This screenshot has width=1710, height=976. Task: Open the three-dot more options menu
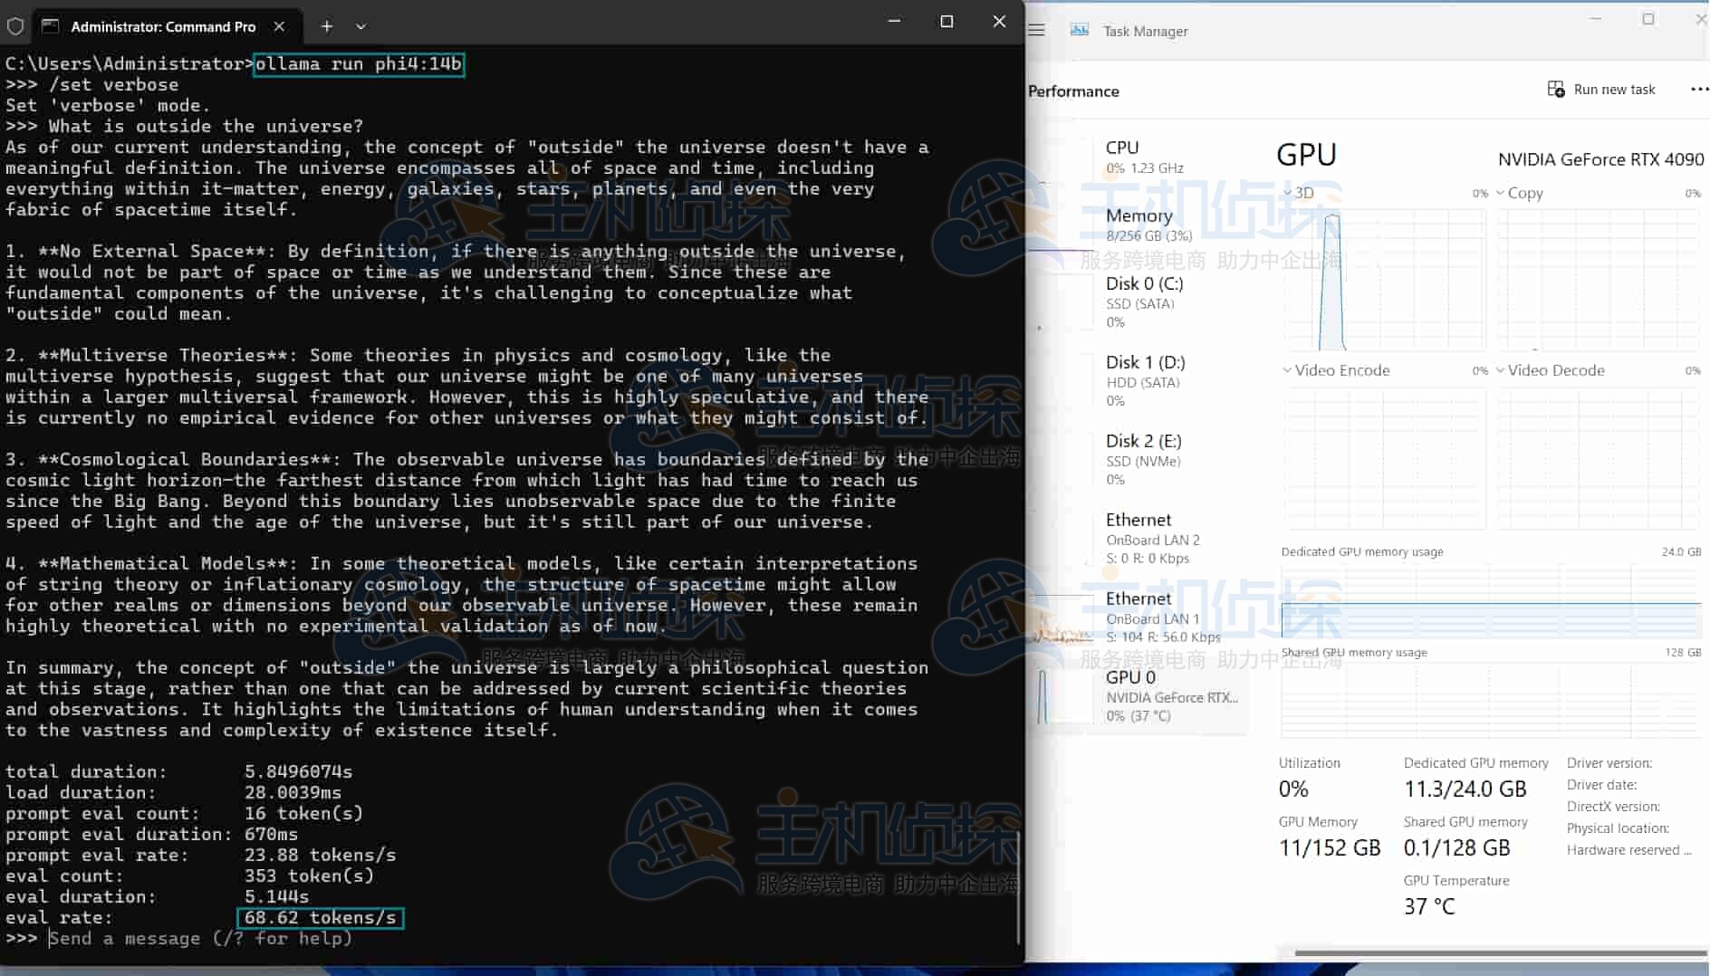1698,89
